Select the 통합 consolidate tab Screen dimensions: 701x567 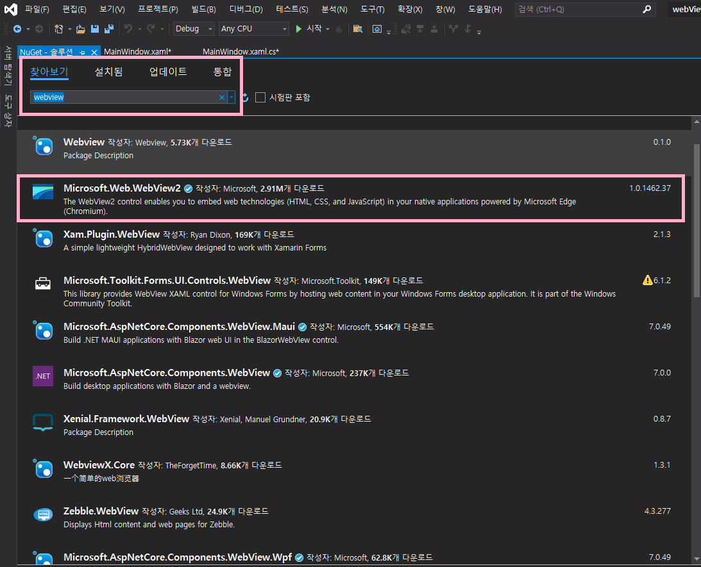pos(222,72)
